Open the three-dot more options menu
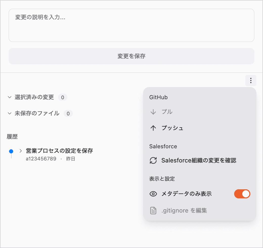Screen dimensions: 263x248 pos(251,80)
